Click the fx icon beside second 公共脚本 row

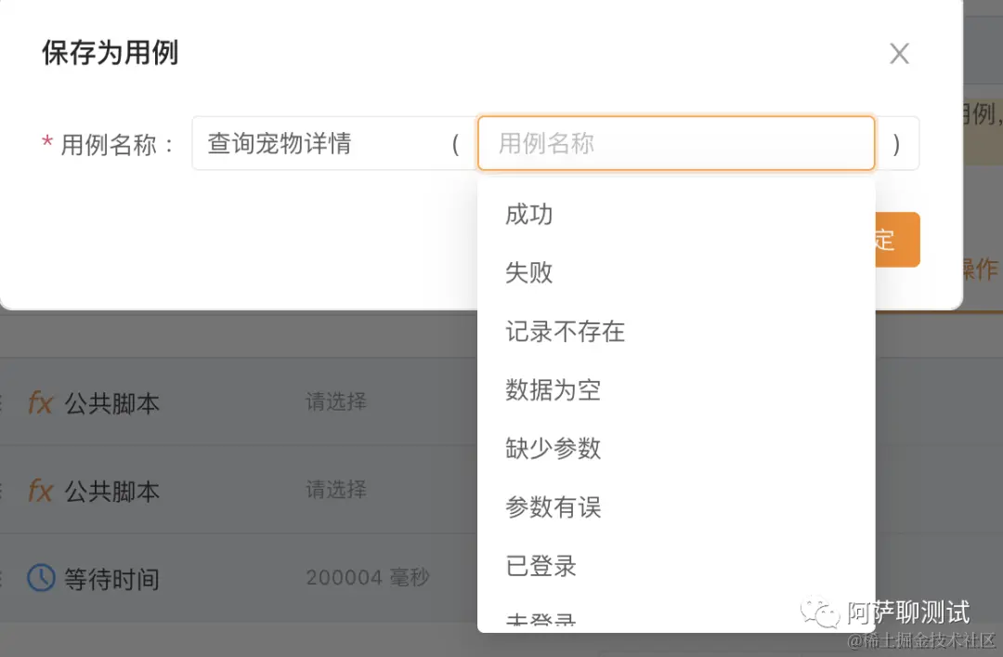point(43,491)
